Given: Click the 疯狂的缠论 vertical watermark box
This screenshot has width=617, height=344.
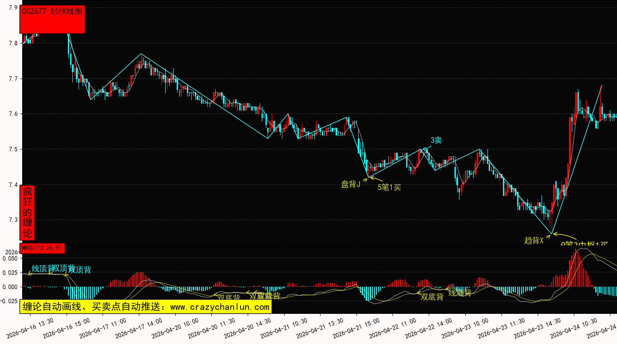Looking at the screenshot, I should coord(28,213).
